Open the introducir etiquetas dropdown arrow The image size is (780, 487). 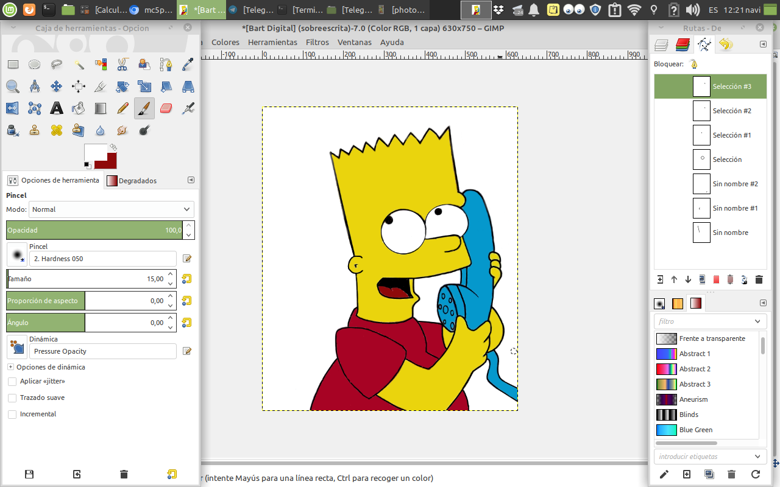tap(757, 457)
